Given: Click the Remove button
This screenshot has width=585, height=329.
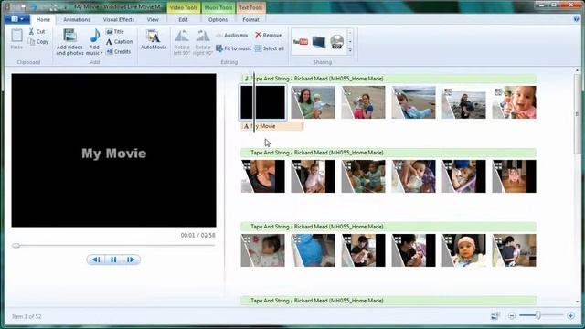Looking at the screenshot, I should tap(268, 35).
